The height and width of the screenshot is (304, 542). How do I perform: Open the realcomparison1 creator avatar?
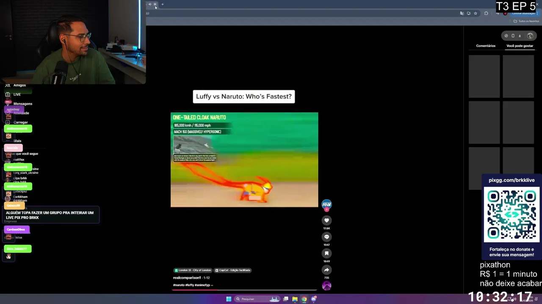326,204
